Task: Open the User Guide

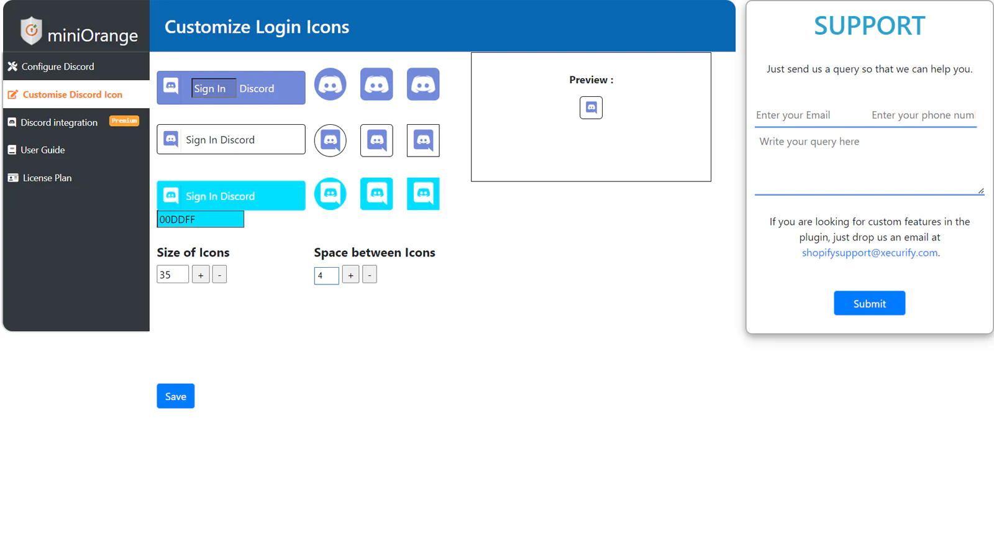Action: [x=76, y=150]
